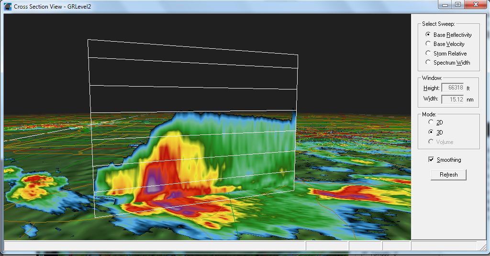Close the Cross Section View window

tap(476, 4)
